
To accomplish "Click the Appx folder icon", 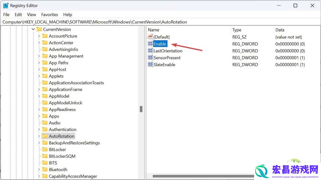I will (45, 116).
